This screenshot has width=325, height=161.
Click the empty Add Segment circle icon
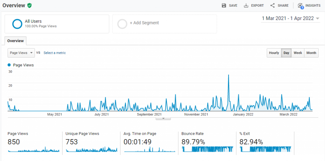click(122, 24)
